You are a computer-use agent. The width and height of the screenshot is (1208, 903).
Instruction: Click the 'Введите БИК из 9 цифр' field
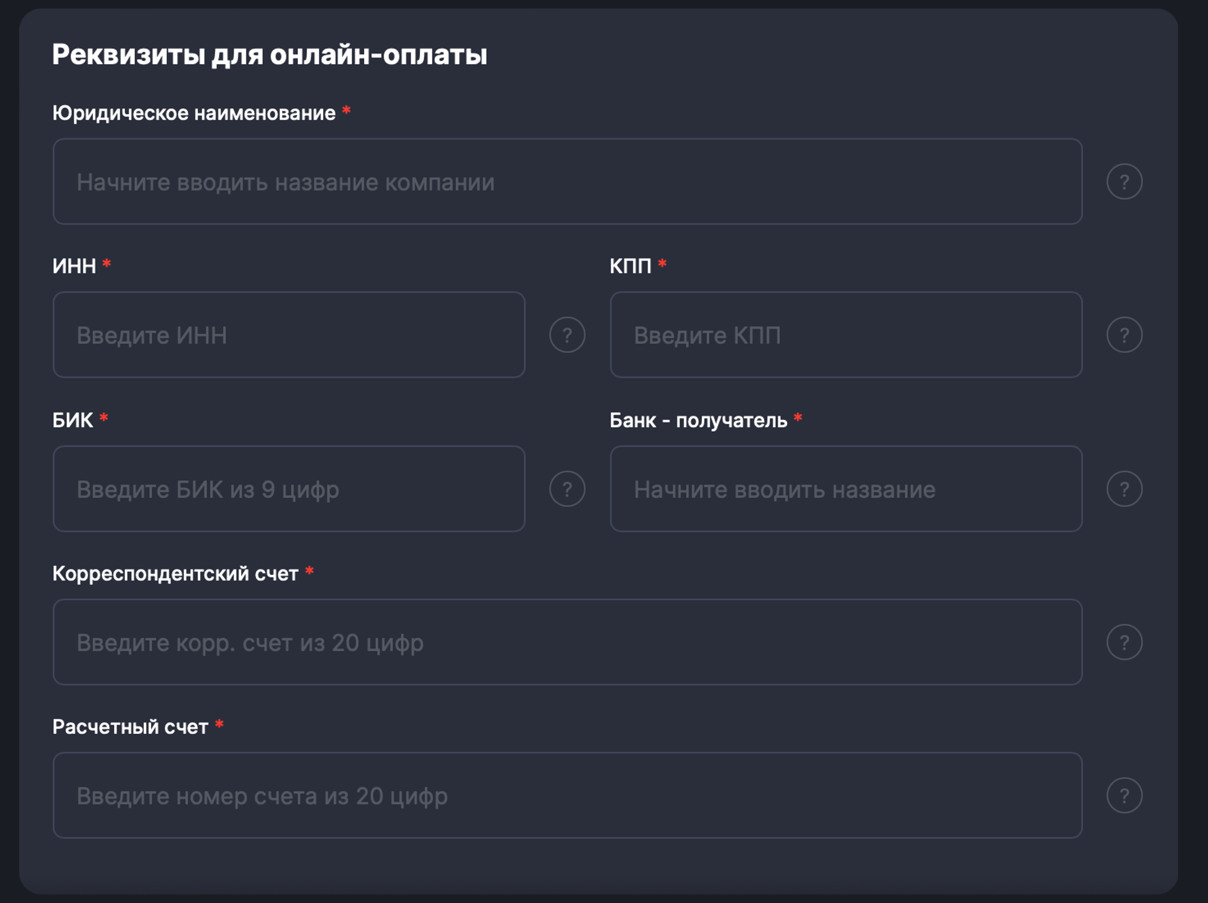point(289,489)
